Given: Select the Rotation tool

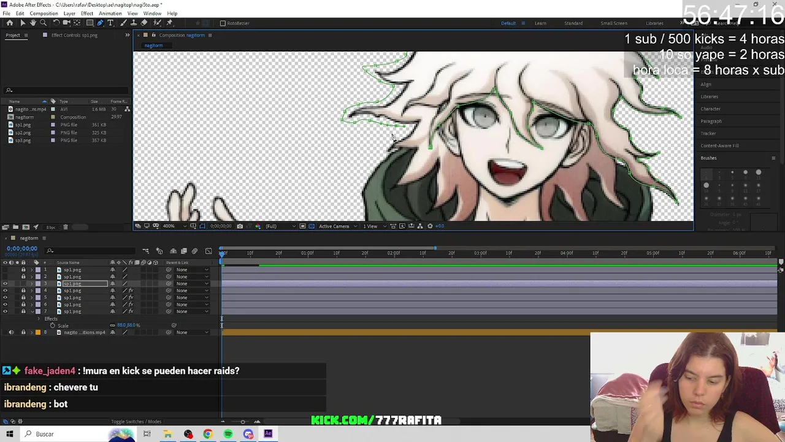Looking at the screenshot, I should (x=56, y=23).
